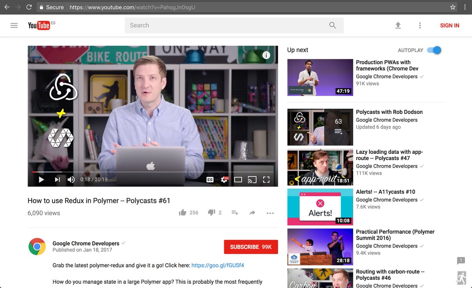Dislike the video
The width and height of the screenshot is (472, 288).
click(211, 212)
